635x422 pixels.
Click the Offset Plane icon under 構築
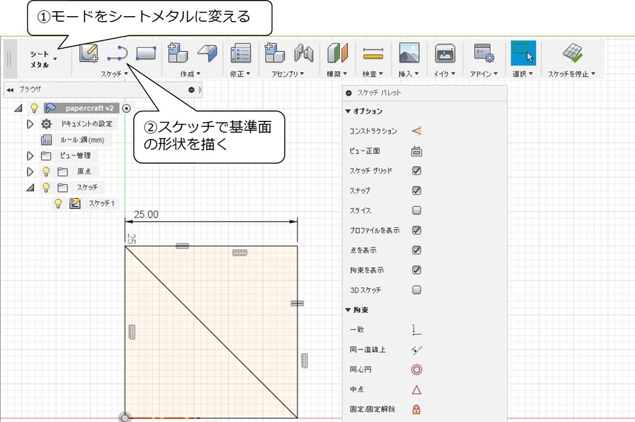click(337, 53)
